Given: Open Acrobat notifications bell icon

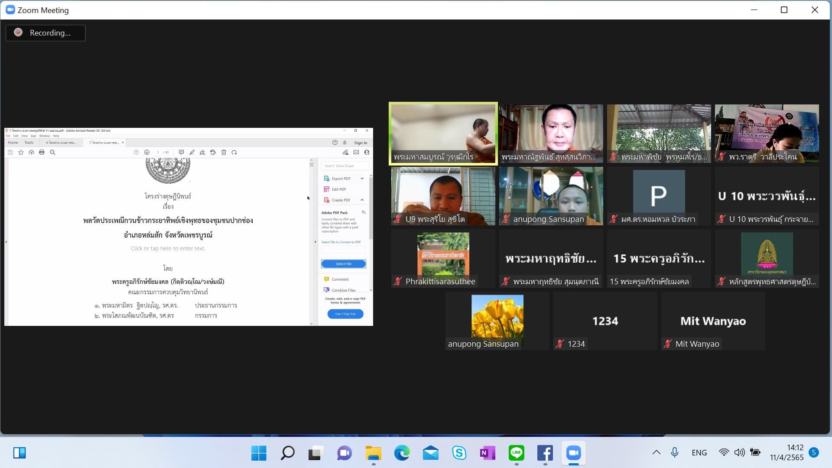Looking at the screenshot, I should (x=345, y=143).
